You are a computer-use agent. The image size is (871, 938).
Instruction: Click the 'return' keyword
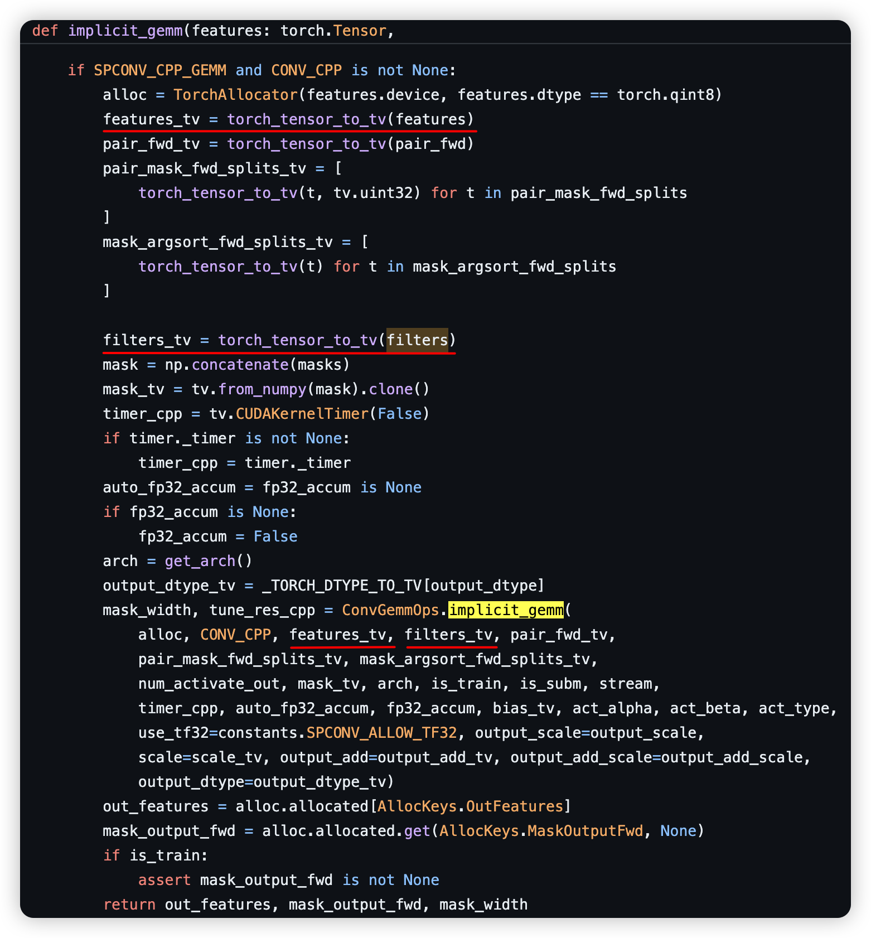coord(129,905)
